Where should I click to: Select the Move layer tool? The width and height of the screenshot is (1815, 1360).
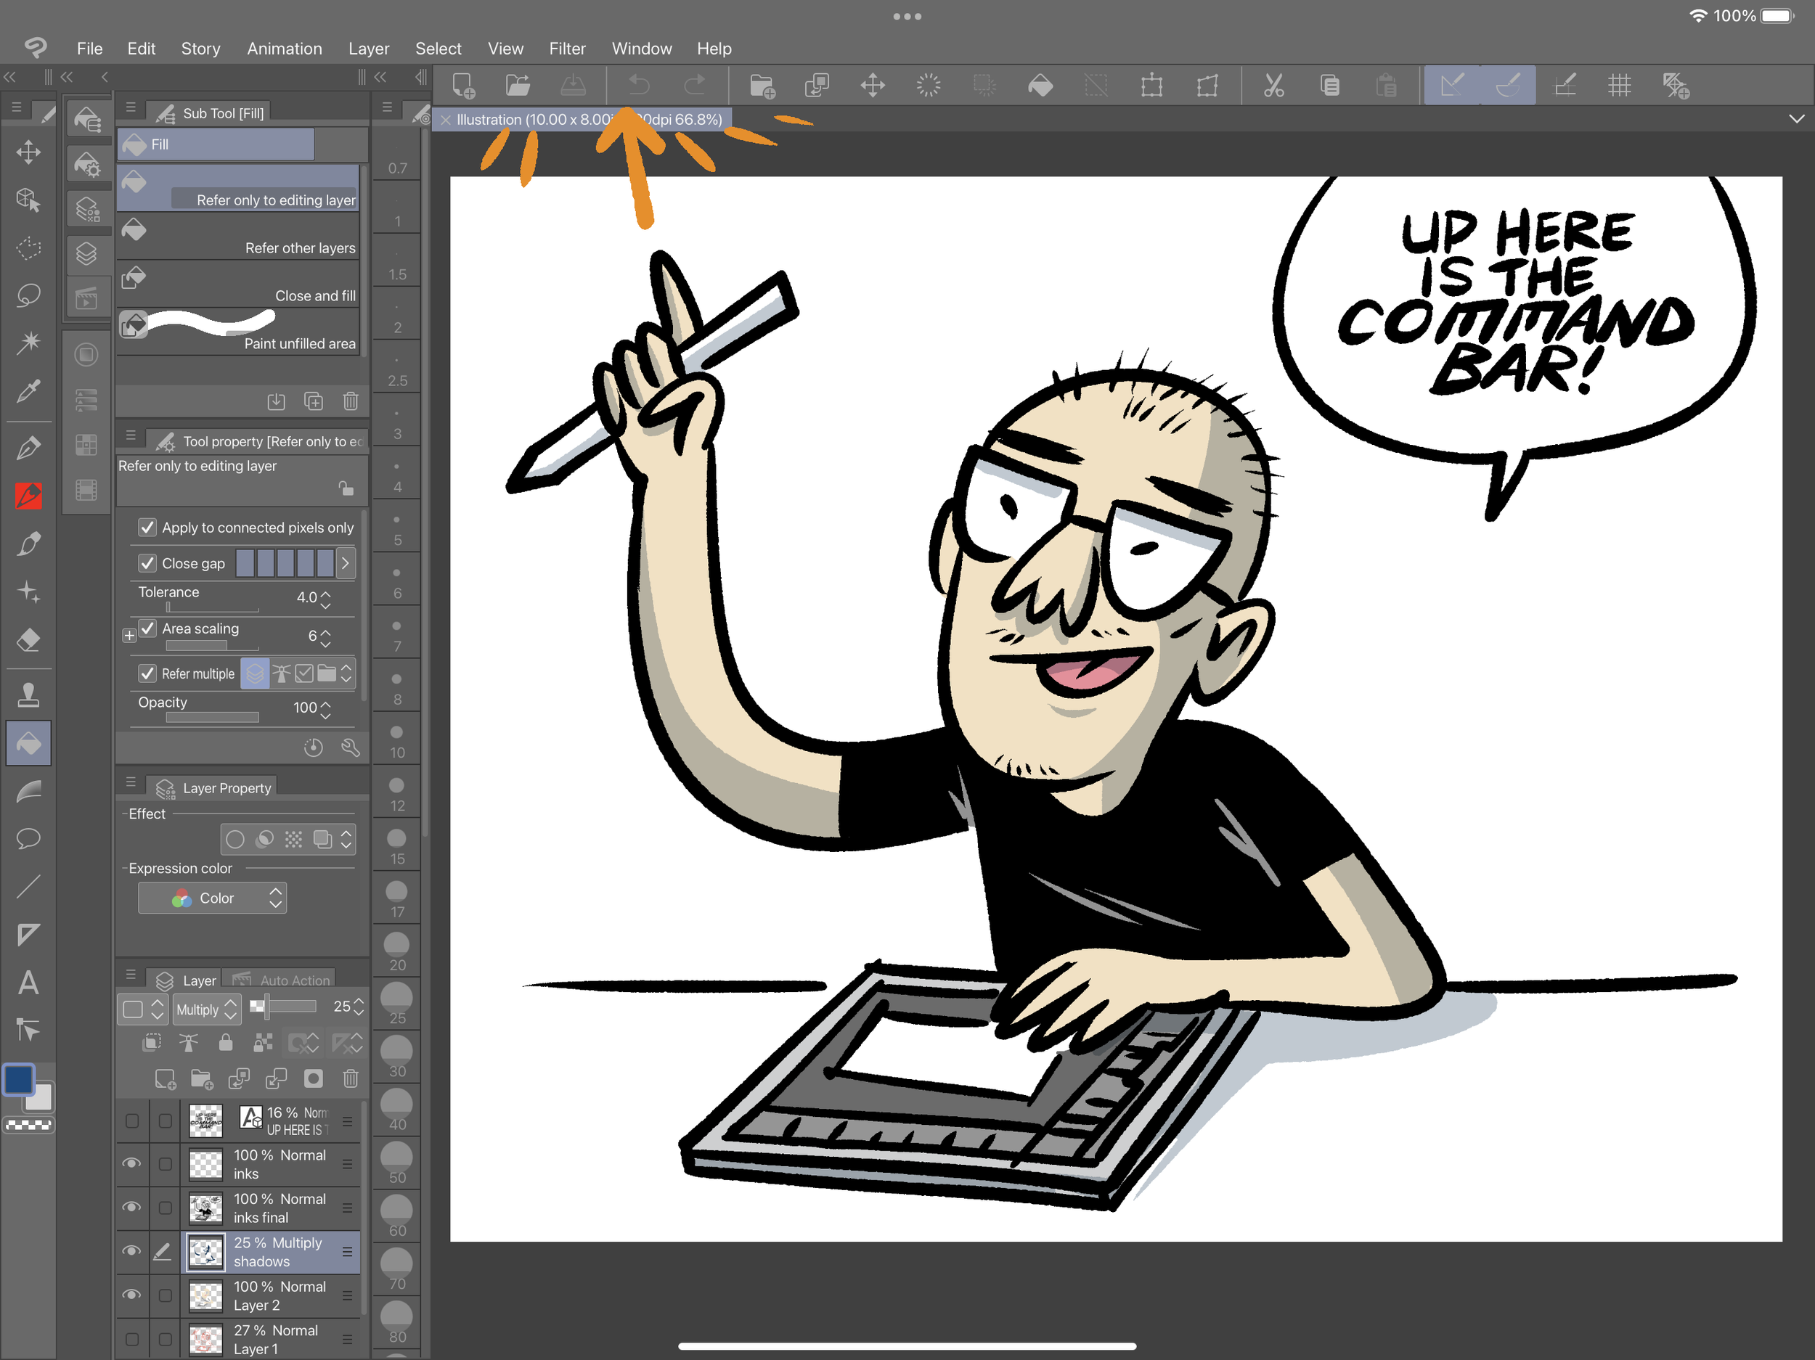point(29,152)
